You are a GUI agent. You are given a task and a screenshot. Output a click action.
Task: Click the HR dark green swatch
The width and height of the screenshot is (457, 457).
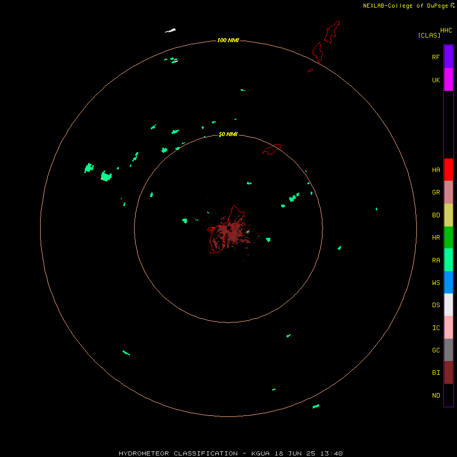tap(448, 238)
